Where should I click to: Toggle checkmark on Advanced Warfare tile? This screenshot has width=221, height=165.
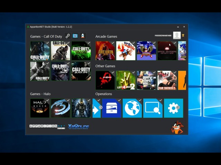[x=68, y=43]
